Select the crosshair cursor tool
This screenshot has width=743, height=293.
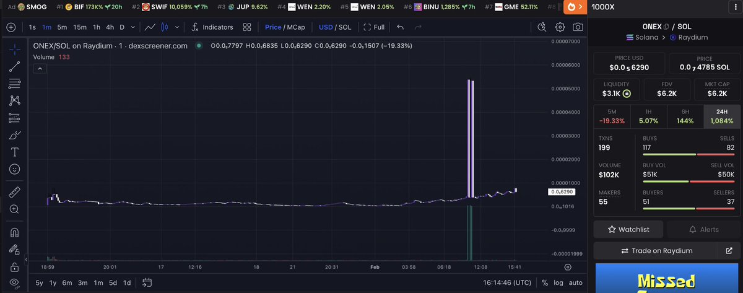click(x=14, y=48)
